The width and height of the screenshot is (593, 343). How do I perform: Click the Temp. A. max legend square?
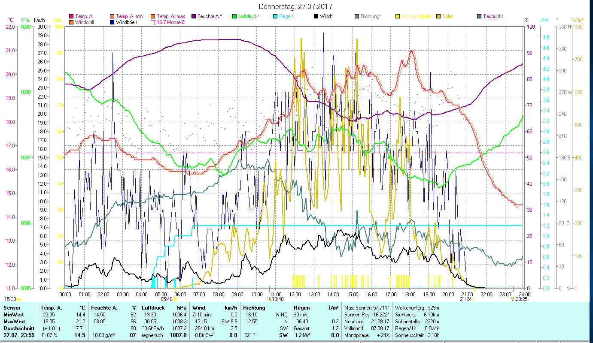click(x=152, y=16)
